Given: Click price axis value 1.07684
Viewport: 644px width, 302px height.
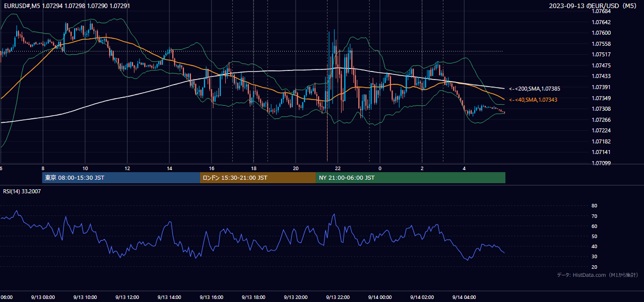Looking at the screenshot, I should (x=602, y=11).
